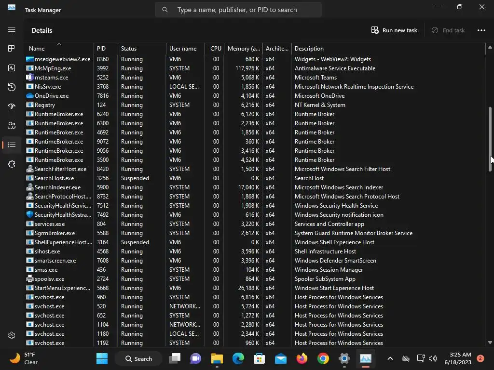Select the smss.exe process row
494x370 pixels.
click(x=255, y=270)
